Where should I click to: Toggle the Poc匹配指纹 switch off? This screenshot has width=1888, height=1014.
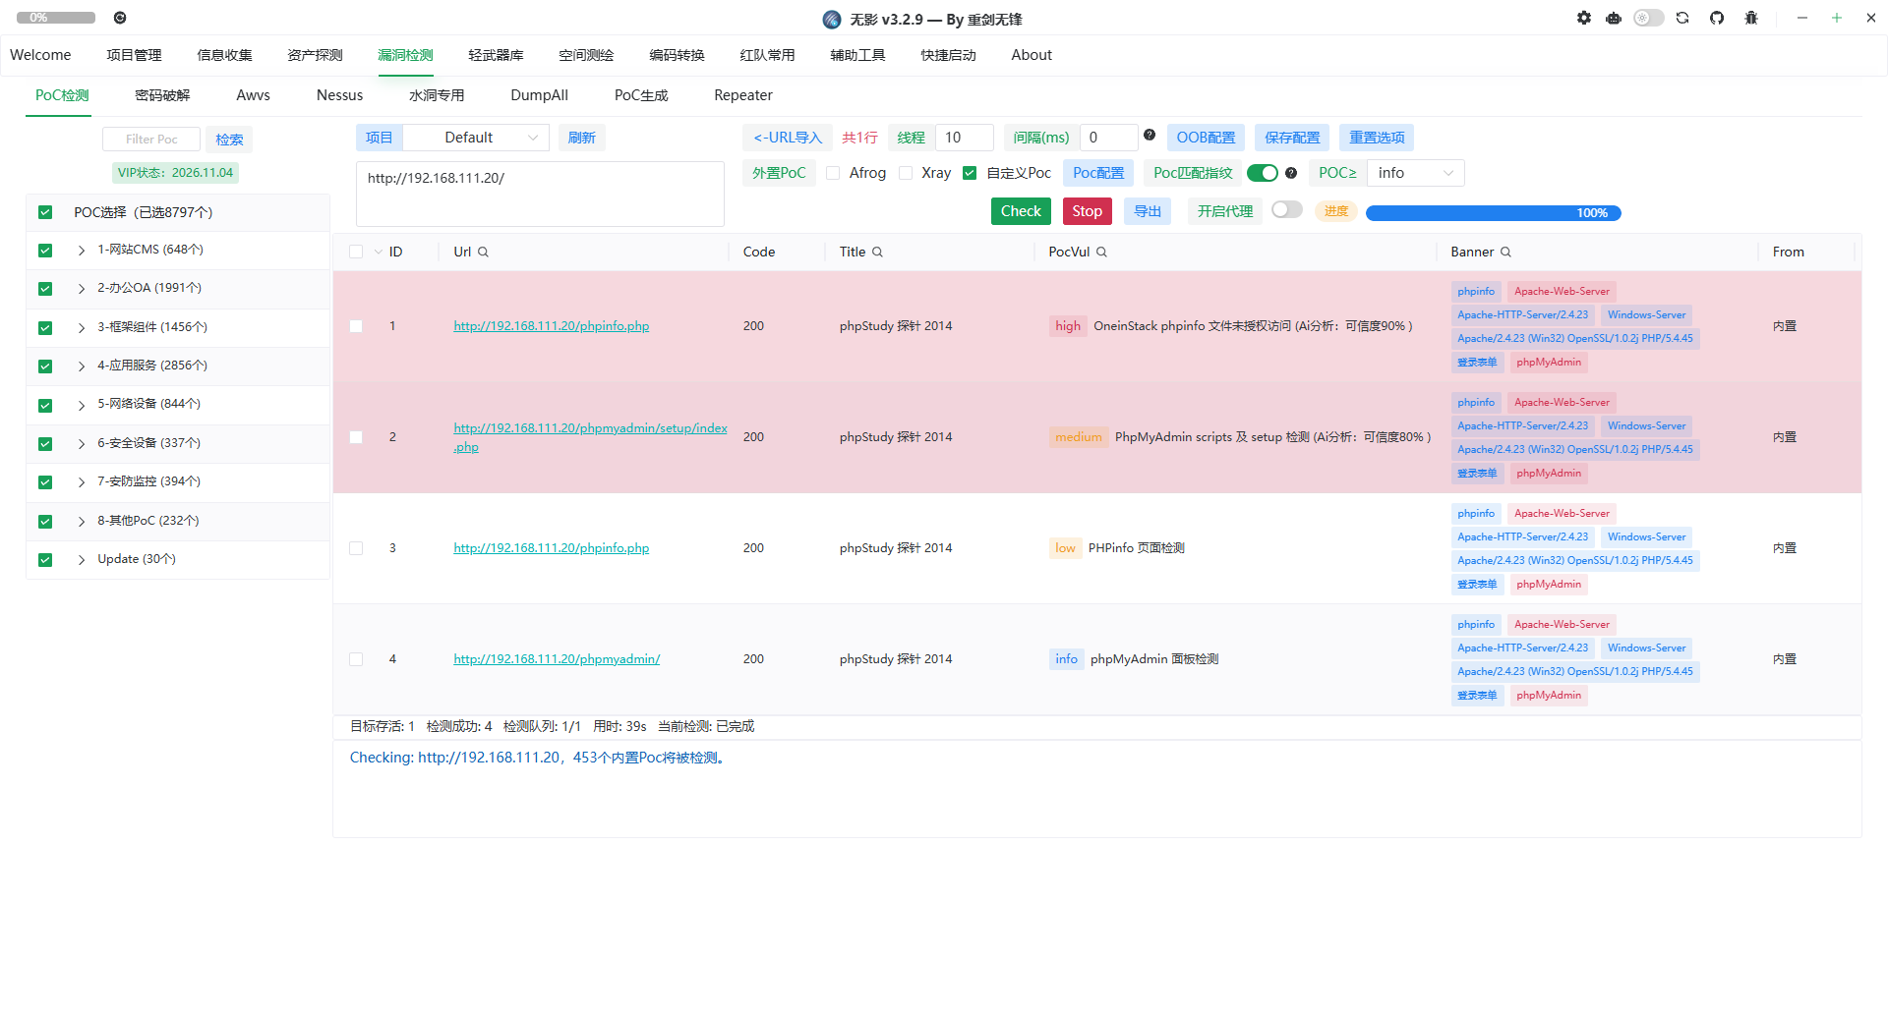click(1263, 173)
